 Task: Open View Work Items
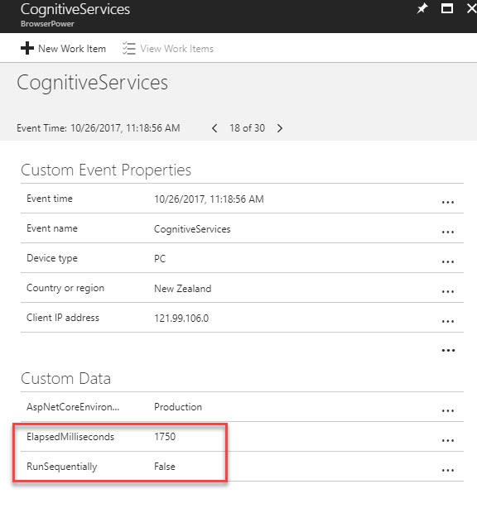click(176, 49)
